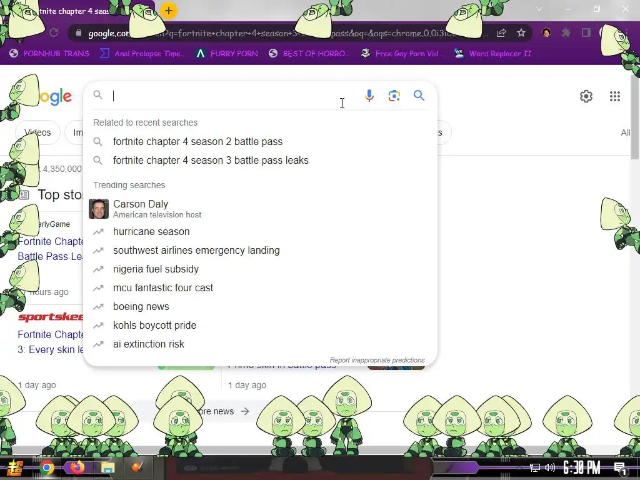The image size is (640, 480).
Task: Open the Extensions puzzle icon
Action: tap(566, 32)
